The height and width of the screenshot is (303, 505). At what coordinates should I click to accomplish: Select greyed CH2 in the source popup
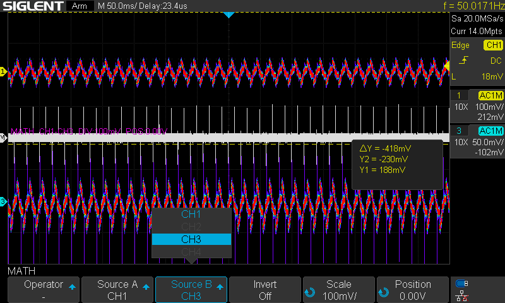tap(191, 227)
